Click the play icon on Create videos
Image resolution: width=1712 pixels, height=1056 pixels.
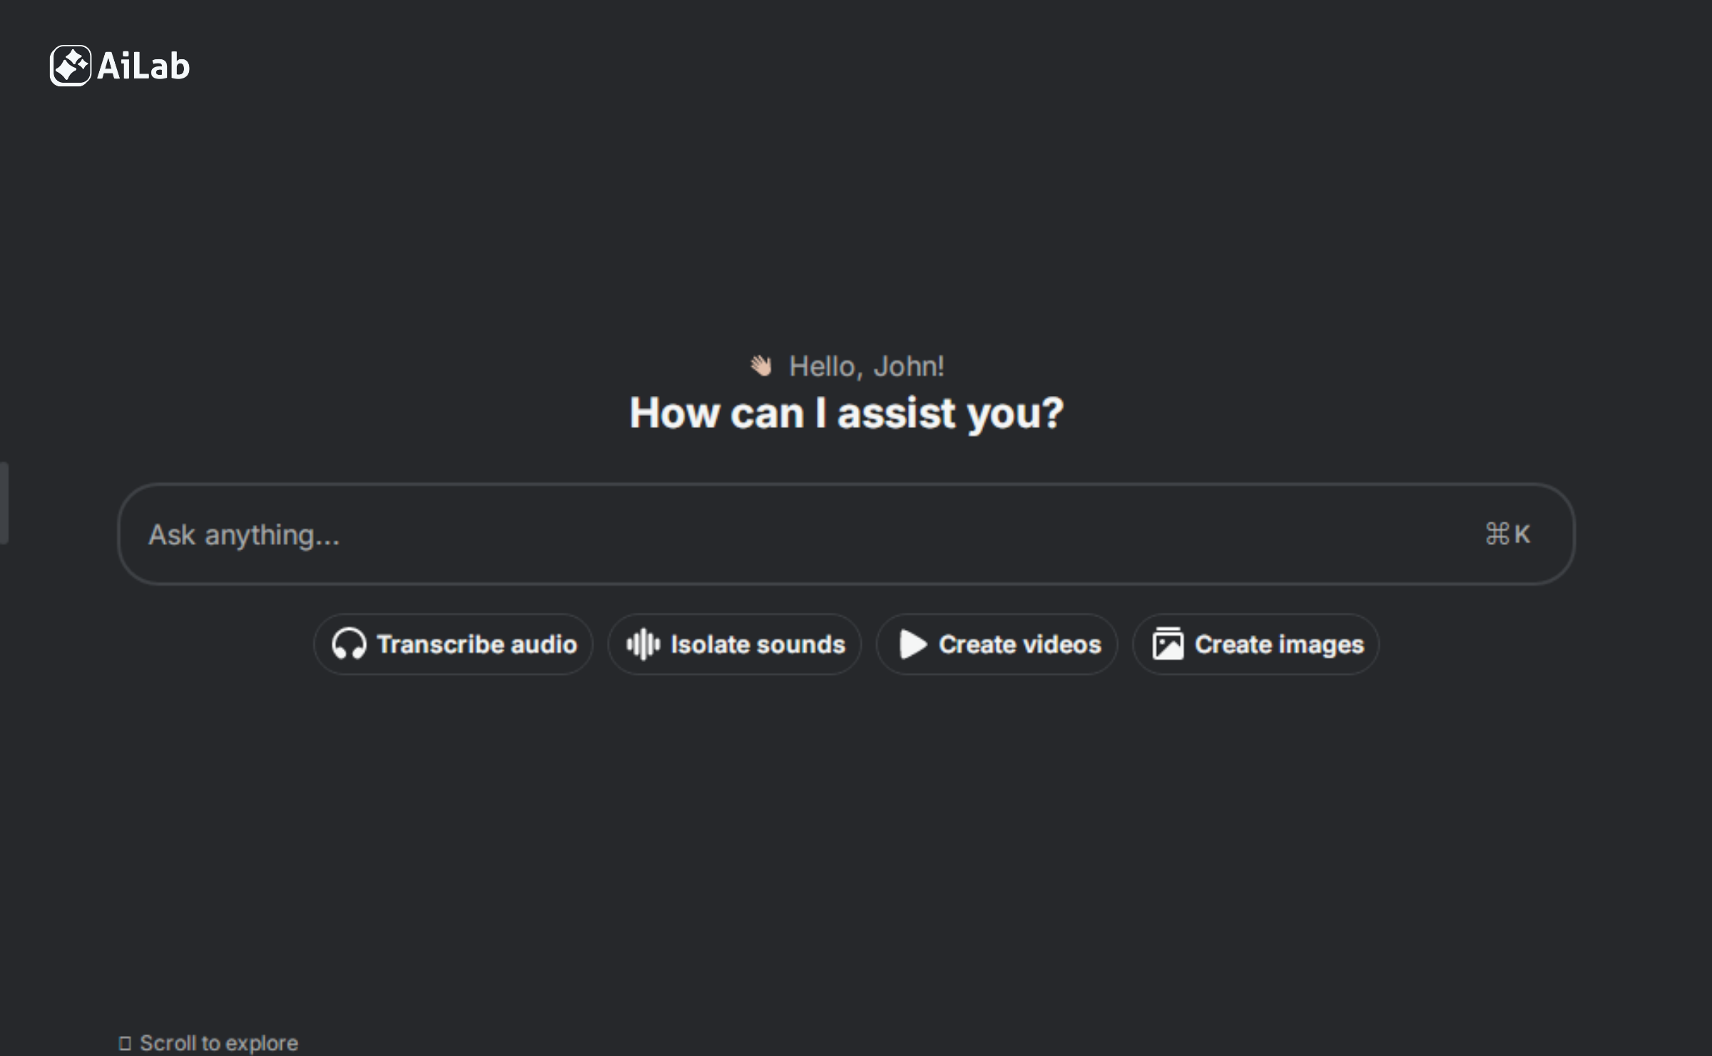pos(912,644)
